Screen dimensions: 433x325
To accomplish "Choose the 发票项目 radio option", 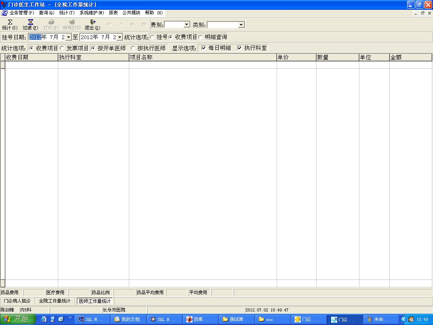I will [62, 48].
